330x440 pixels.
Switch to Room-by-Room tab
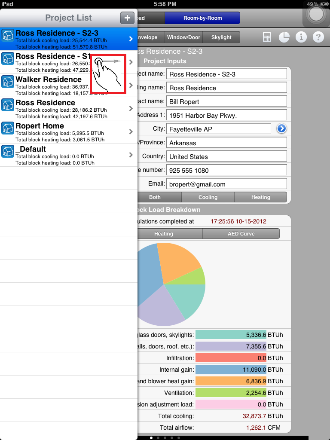coord(202,18)
